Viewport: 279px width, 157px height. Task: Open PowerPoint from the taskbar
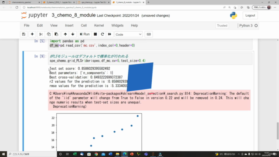tap(132, 154)
